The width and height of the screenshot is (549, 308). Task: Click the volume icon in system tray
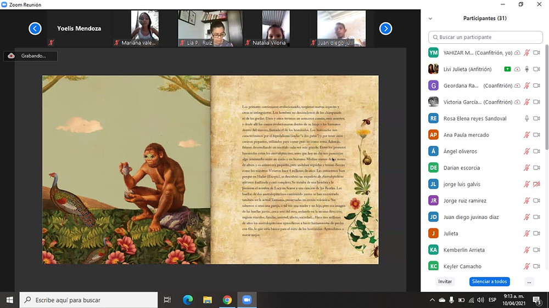(480, 300)
